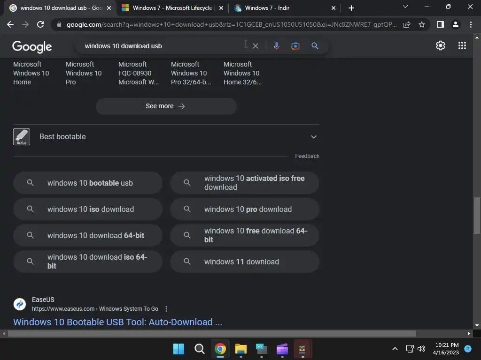This screenshot has width=481, height=360.
Task: Search by image using Google Lens
Action: point(295,46)
